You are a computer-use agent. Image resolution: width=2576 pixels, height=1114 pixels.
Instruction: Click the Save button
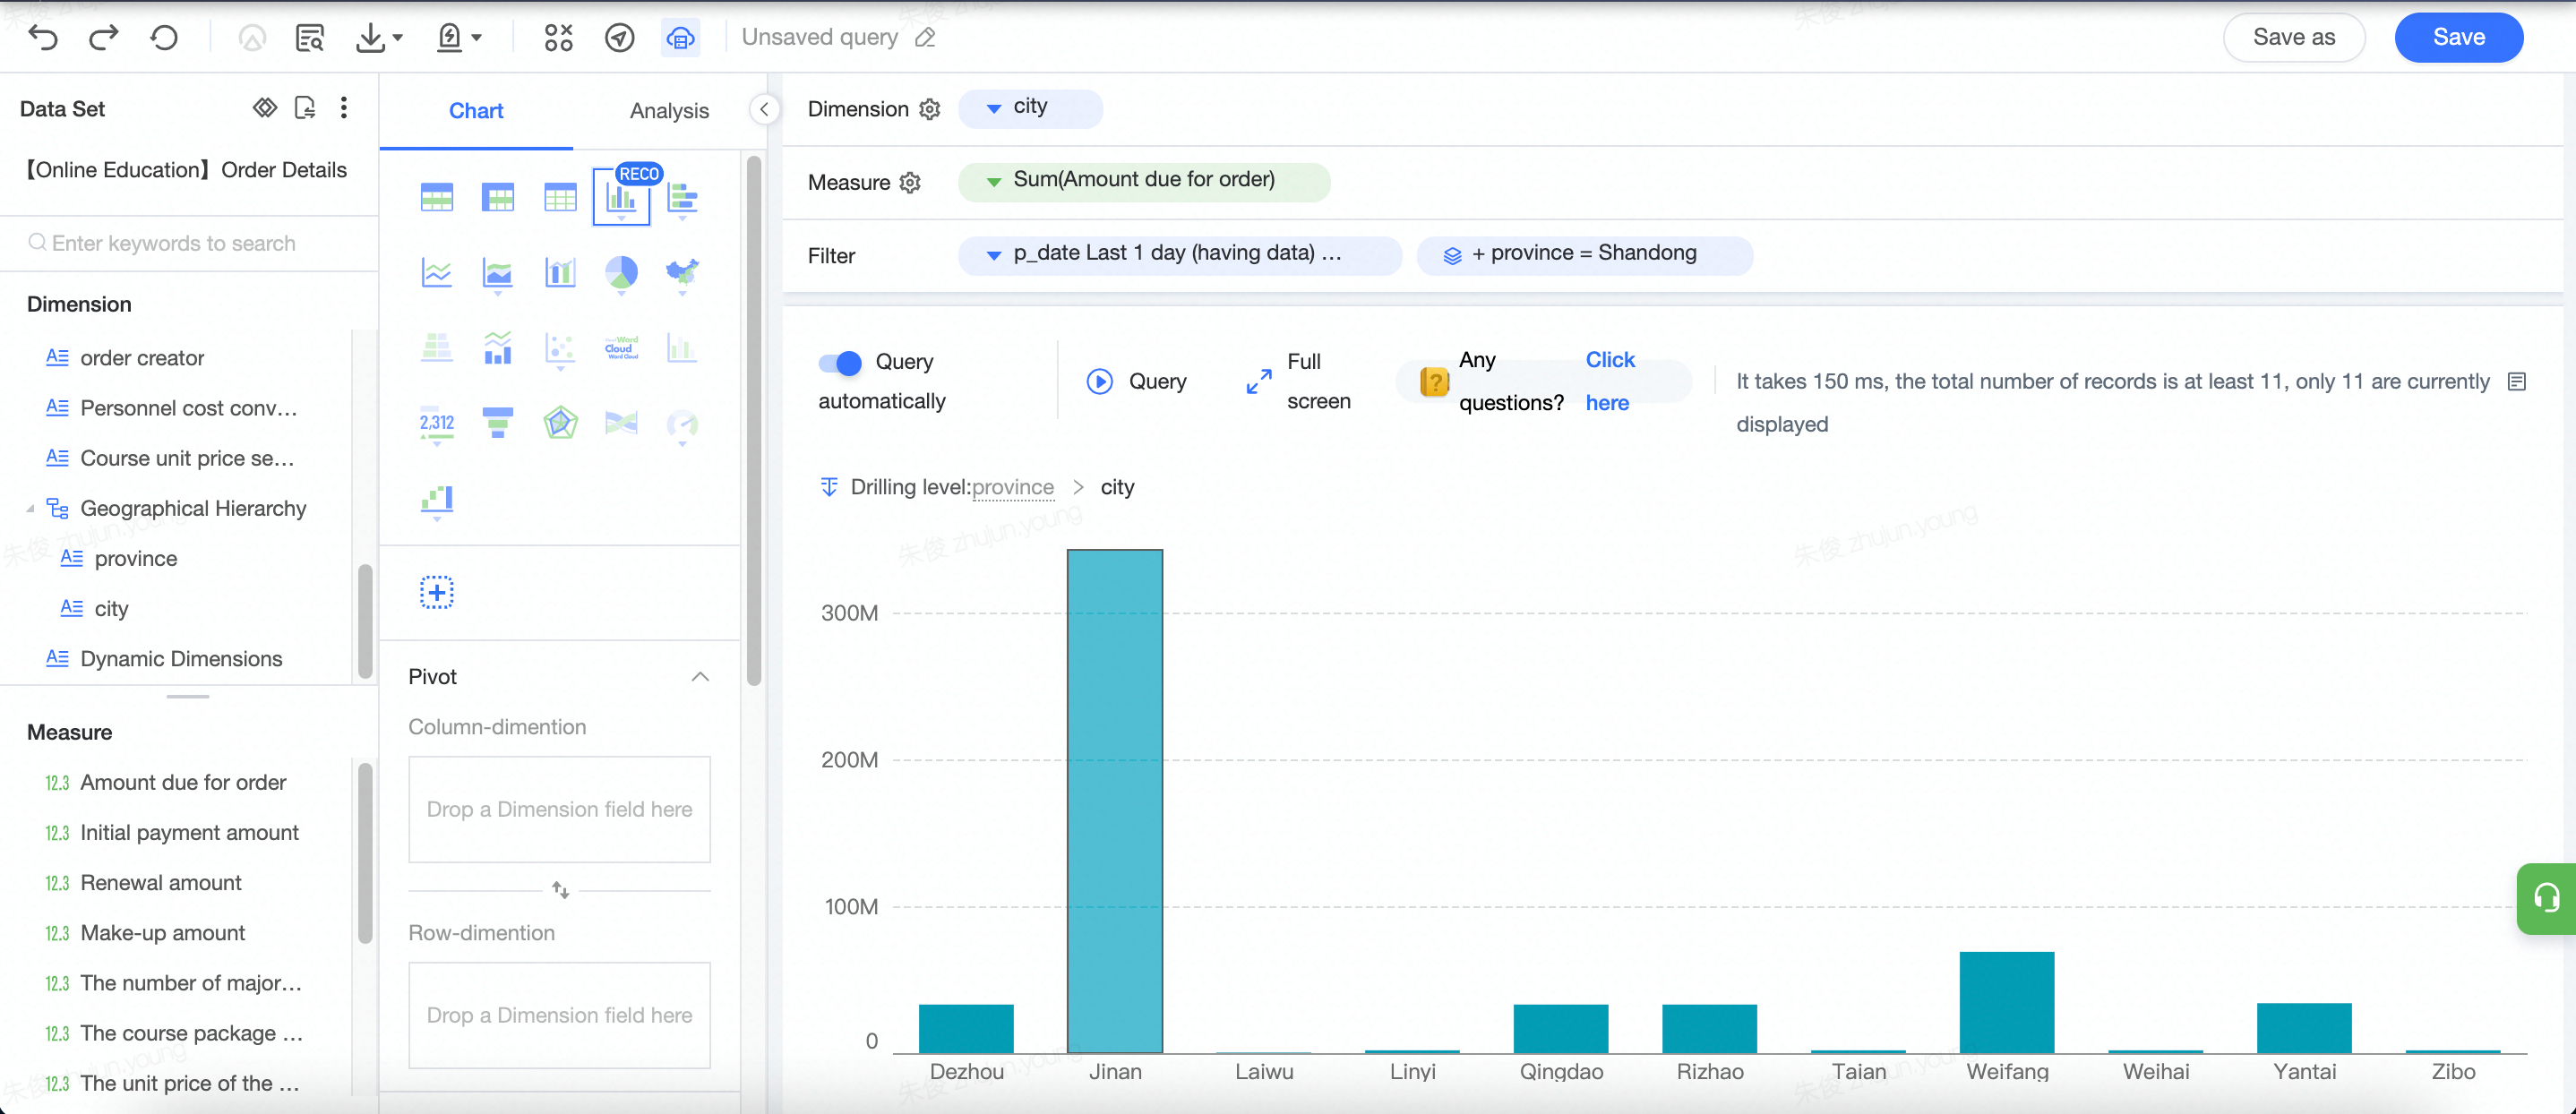click(2458, 37)
